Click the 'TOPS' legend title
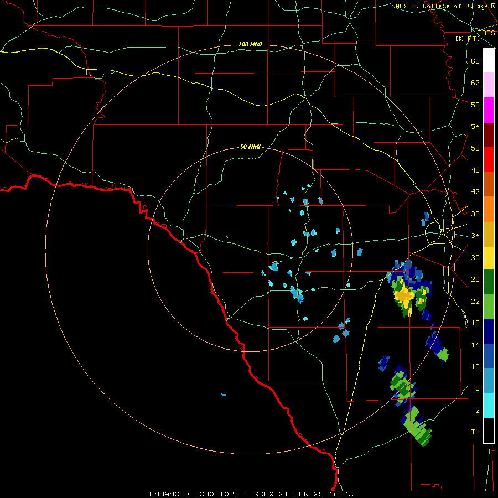The width and height of the screenshot is (498, 498). [486, 33]
